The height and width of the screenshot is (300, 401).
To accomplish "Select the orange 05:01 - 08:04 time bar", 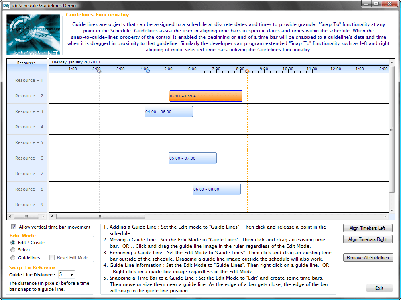I will 205,96.
